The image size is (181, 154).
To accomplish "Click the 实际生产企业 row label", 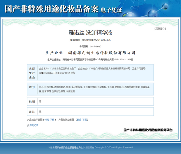I will (32, 73).
